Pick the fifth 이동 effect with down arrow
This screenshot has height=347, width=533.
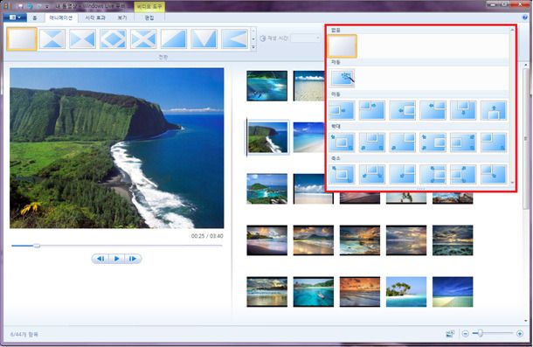tap(463, 110)
